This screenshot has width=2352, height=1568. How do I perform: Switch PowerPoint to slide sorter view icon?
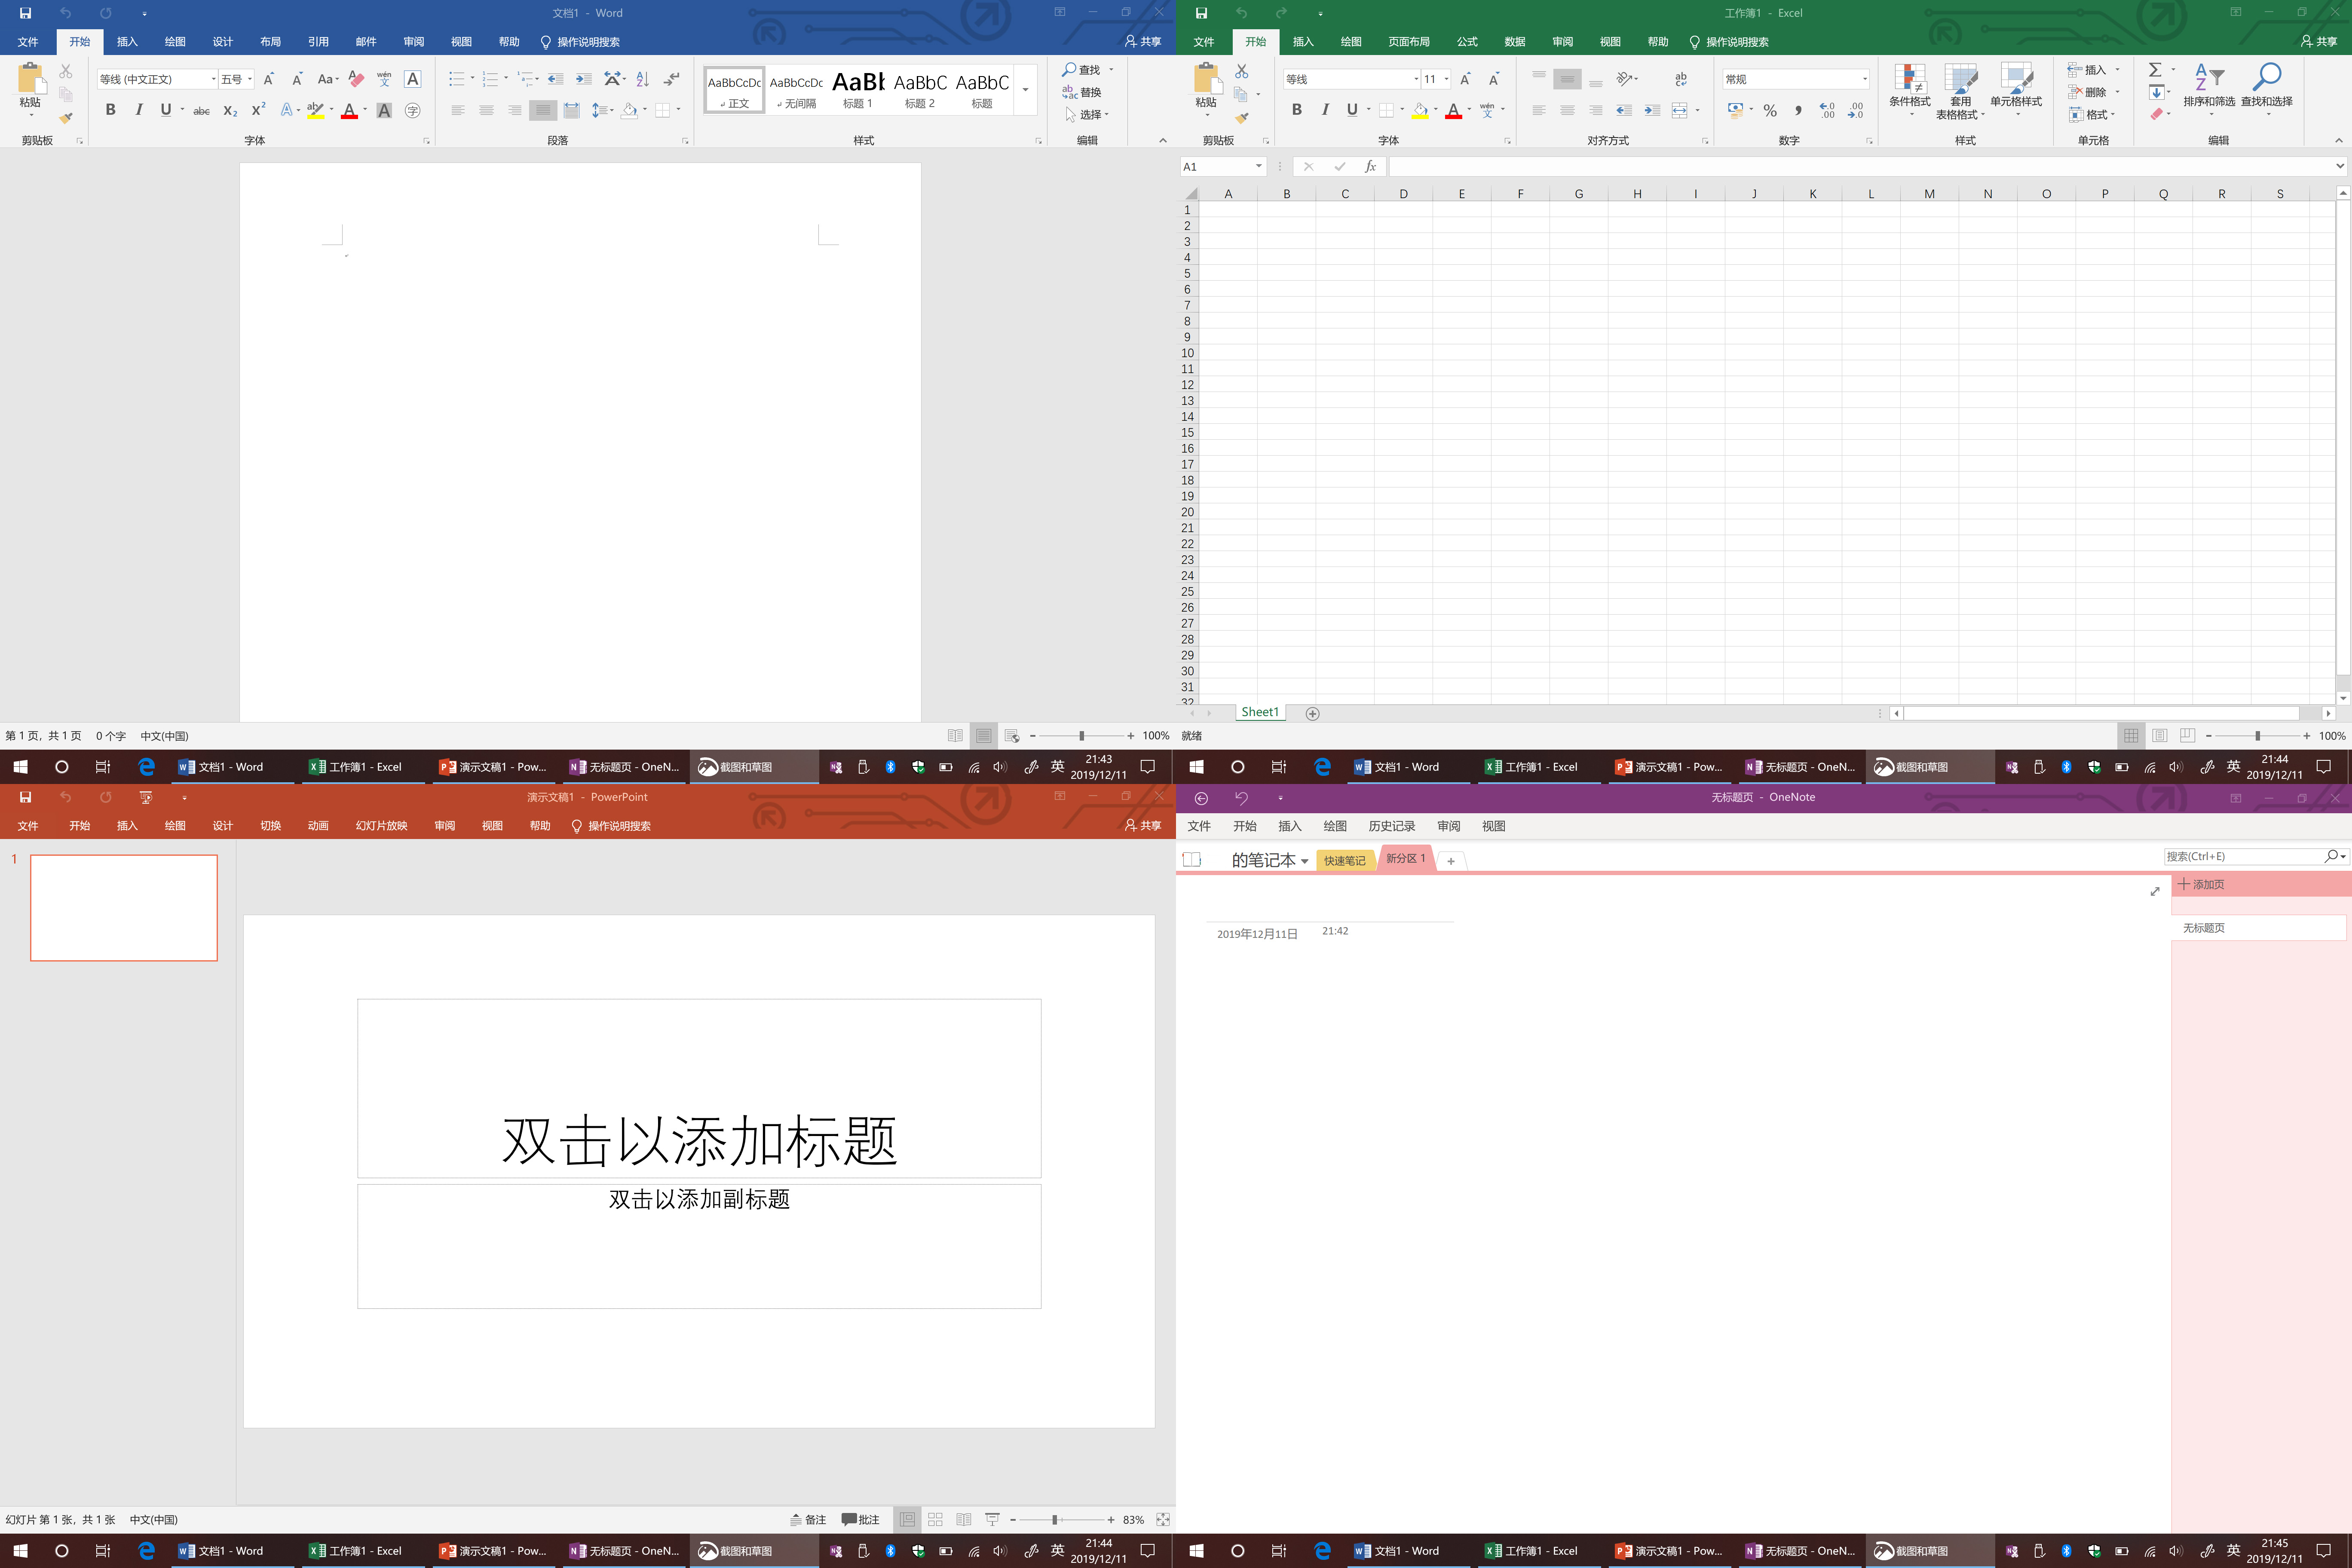[x=935, y=1520]
